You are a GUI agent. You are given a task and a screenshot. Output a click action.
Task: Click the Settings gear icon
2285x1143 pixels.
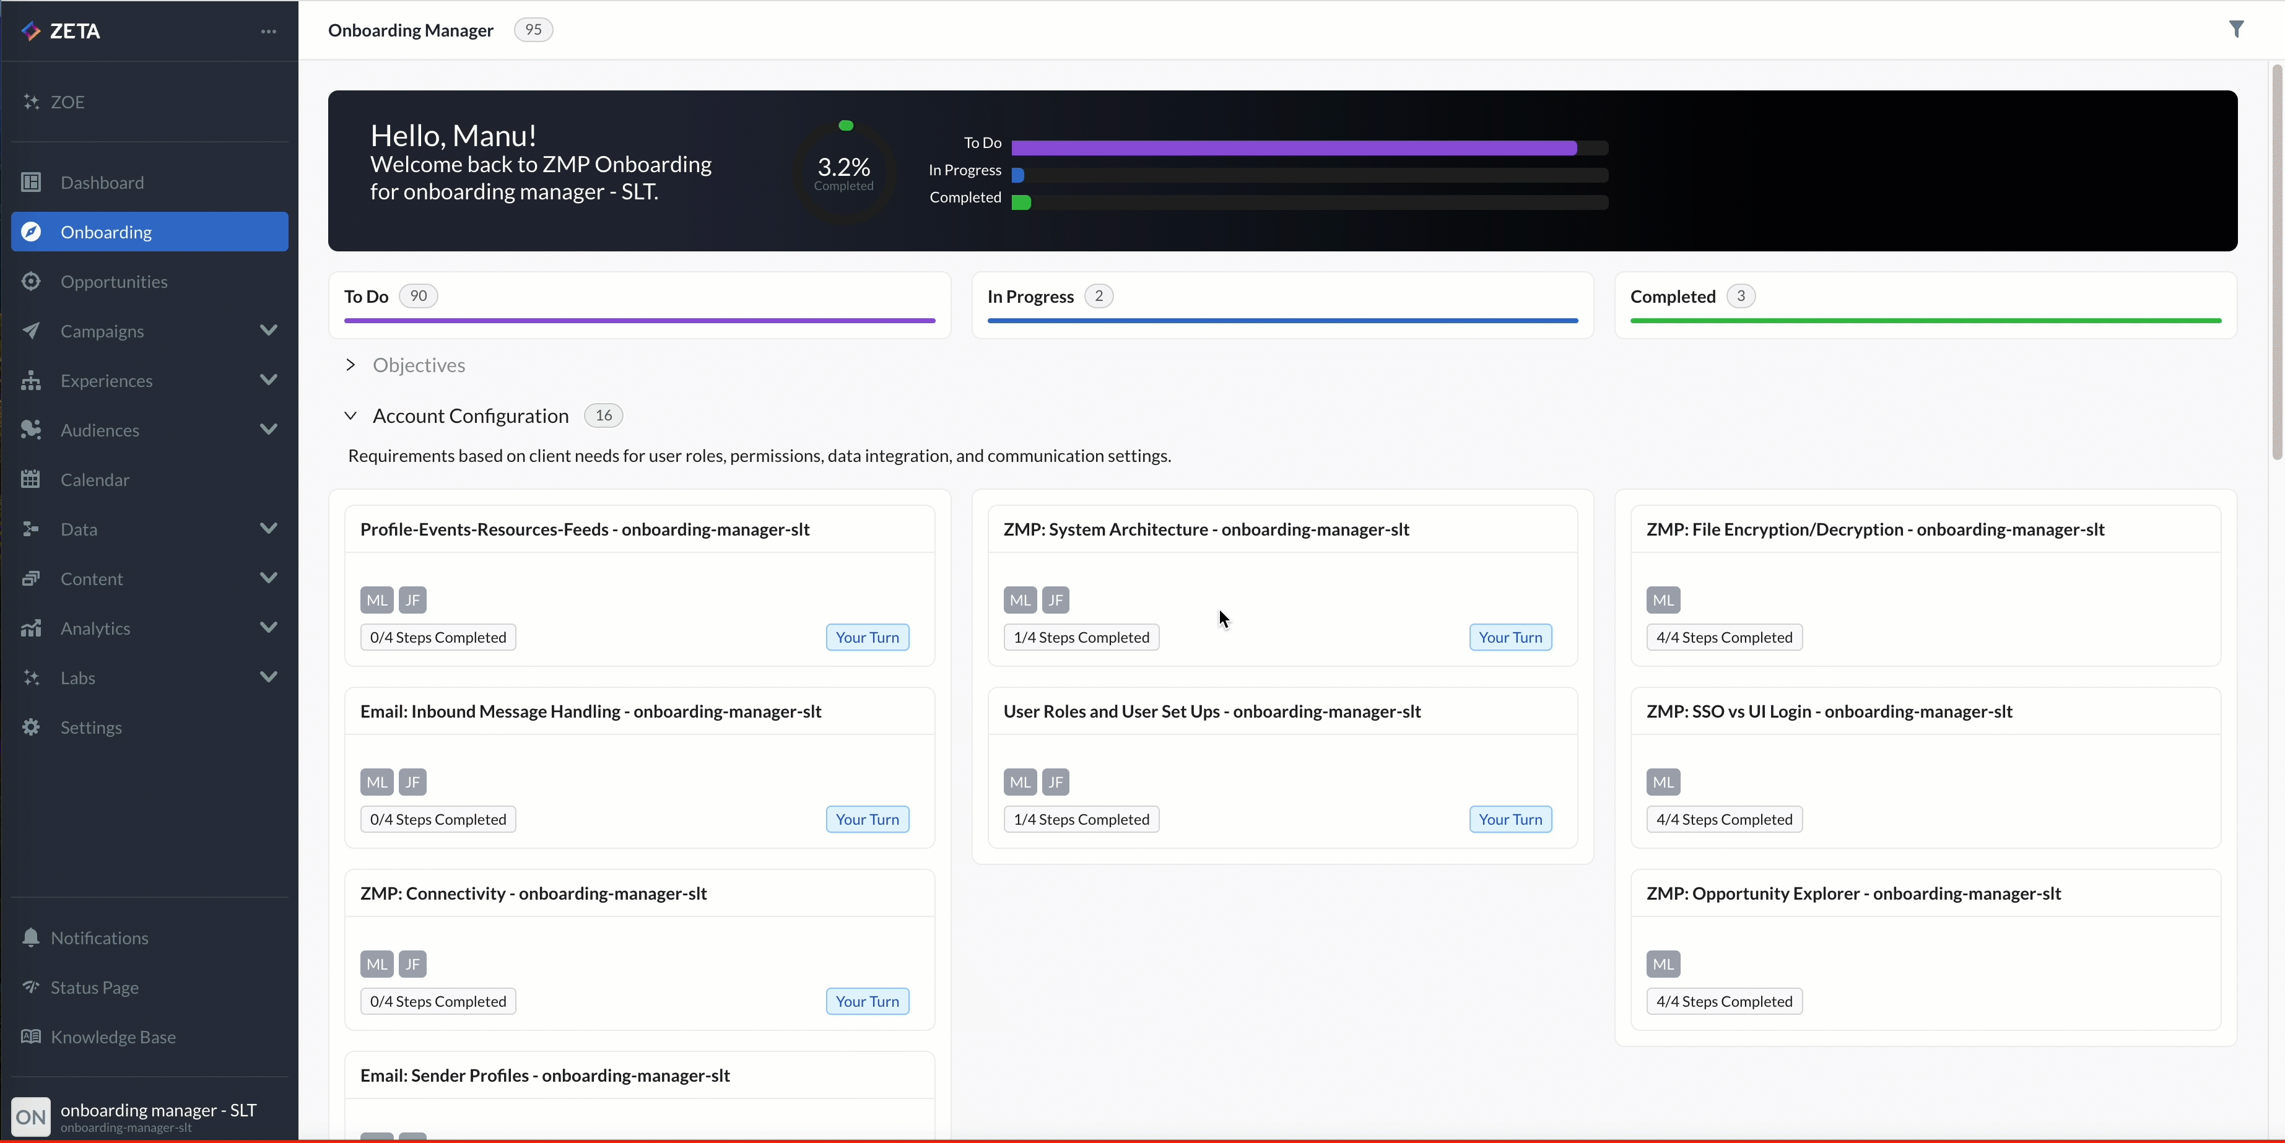[31, 727]
